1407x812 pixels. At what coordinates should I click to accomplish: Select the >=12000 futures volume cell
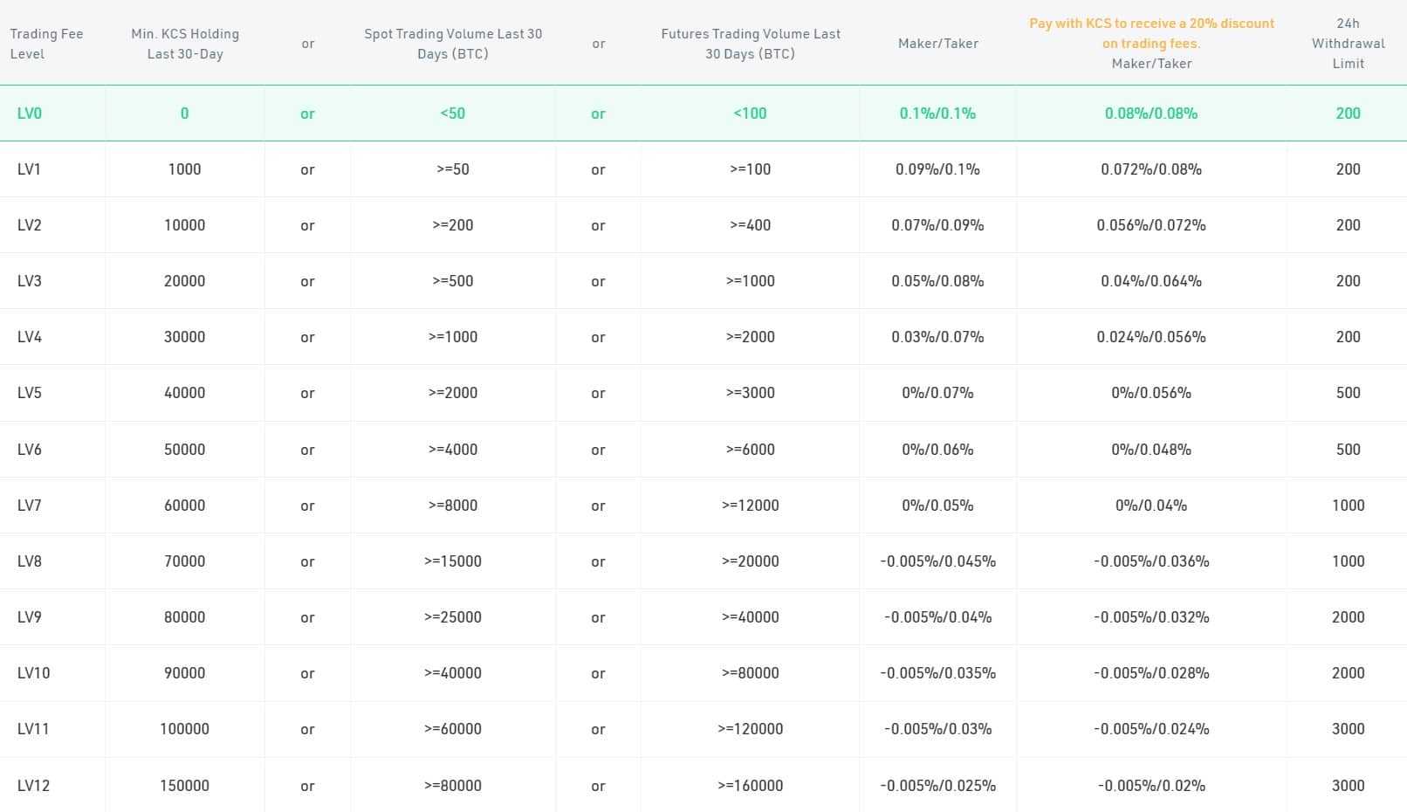pyautogui.click(x=750, y=506)
